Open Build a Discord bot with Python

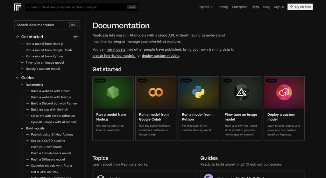click(54, 103)
